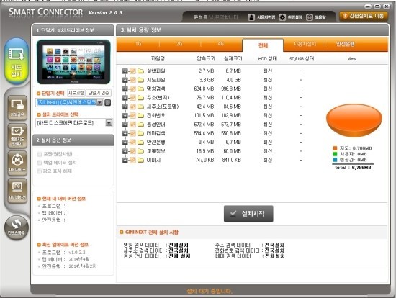Select the 안전운행 tab
This screenshot has height=298, width=396.
tap(345, 44)
